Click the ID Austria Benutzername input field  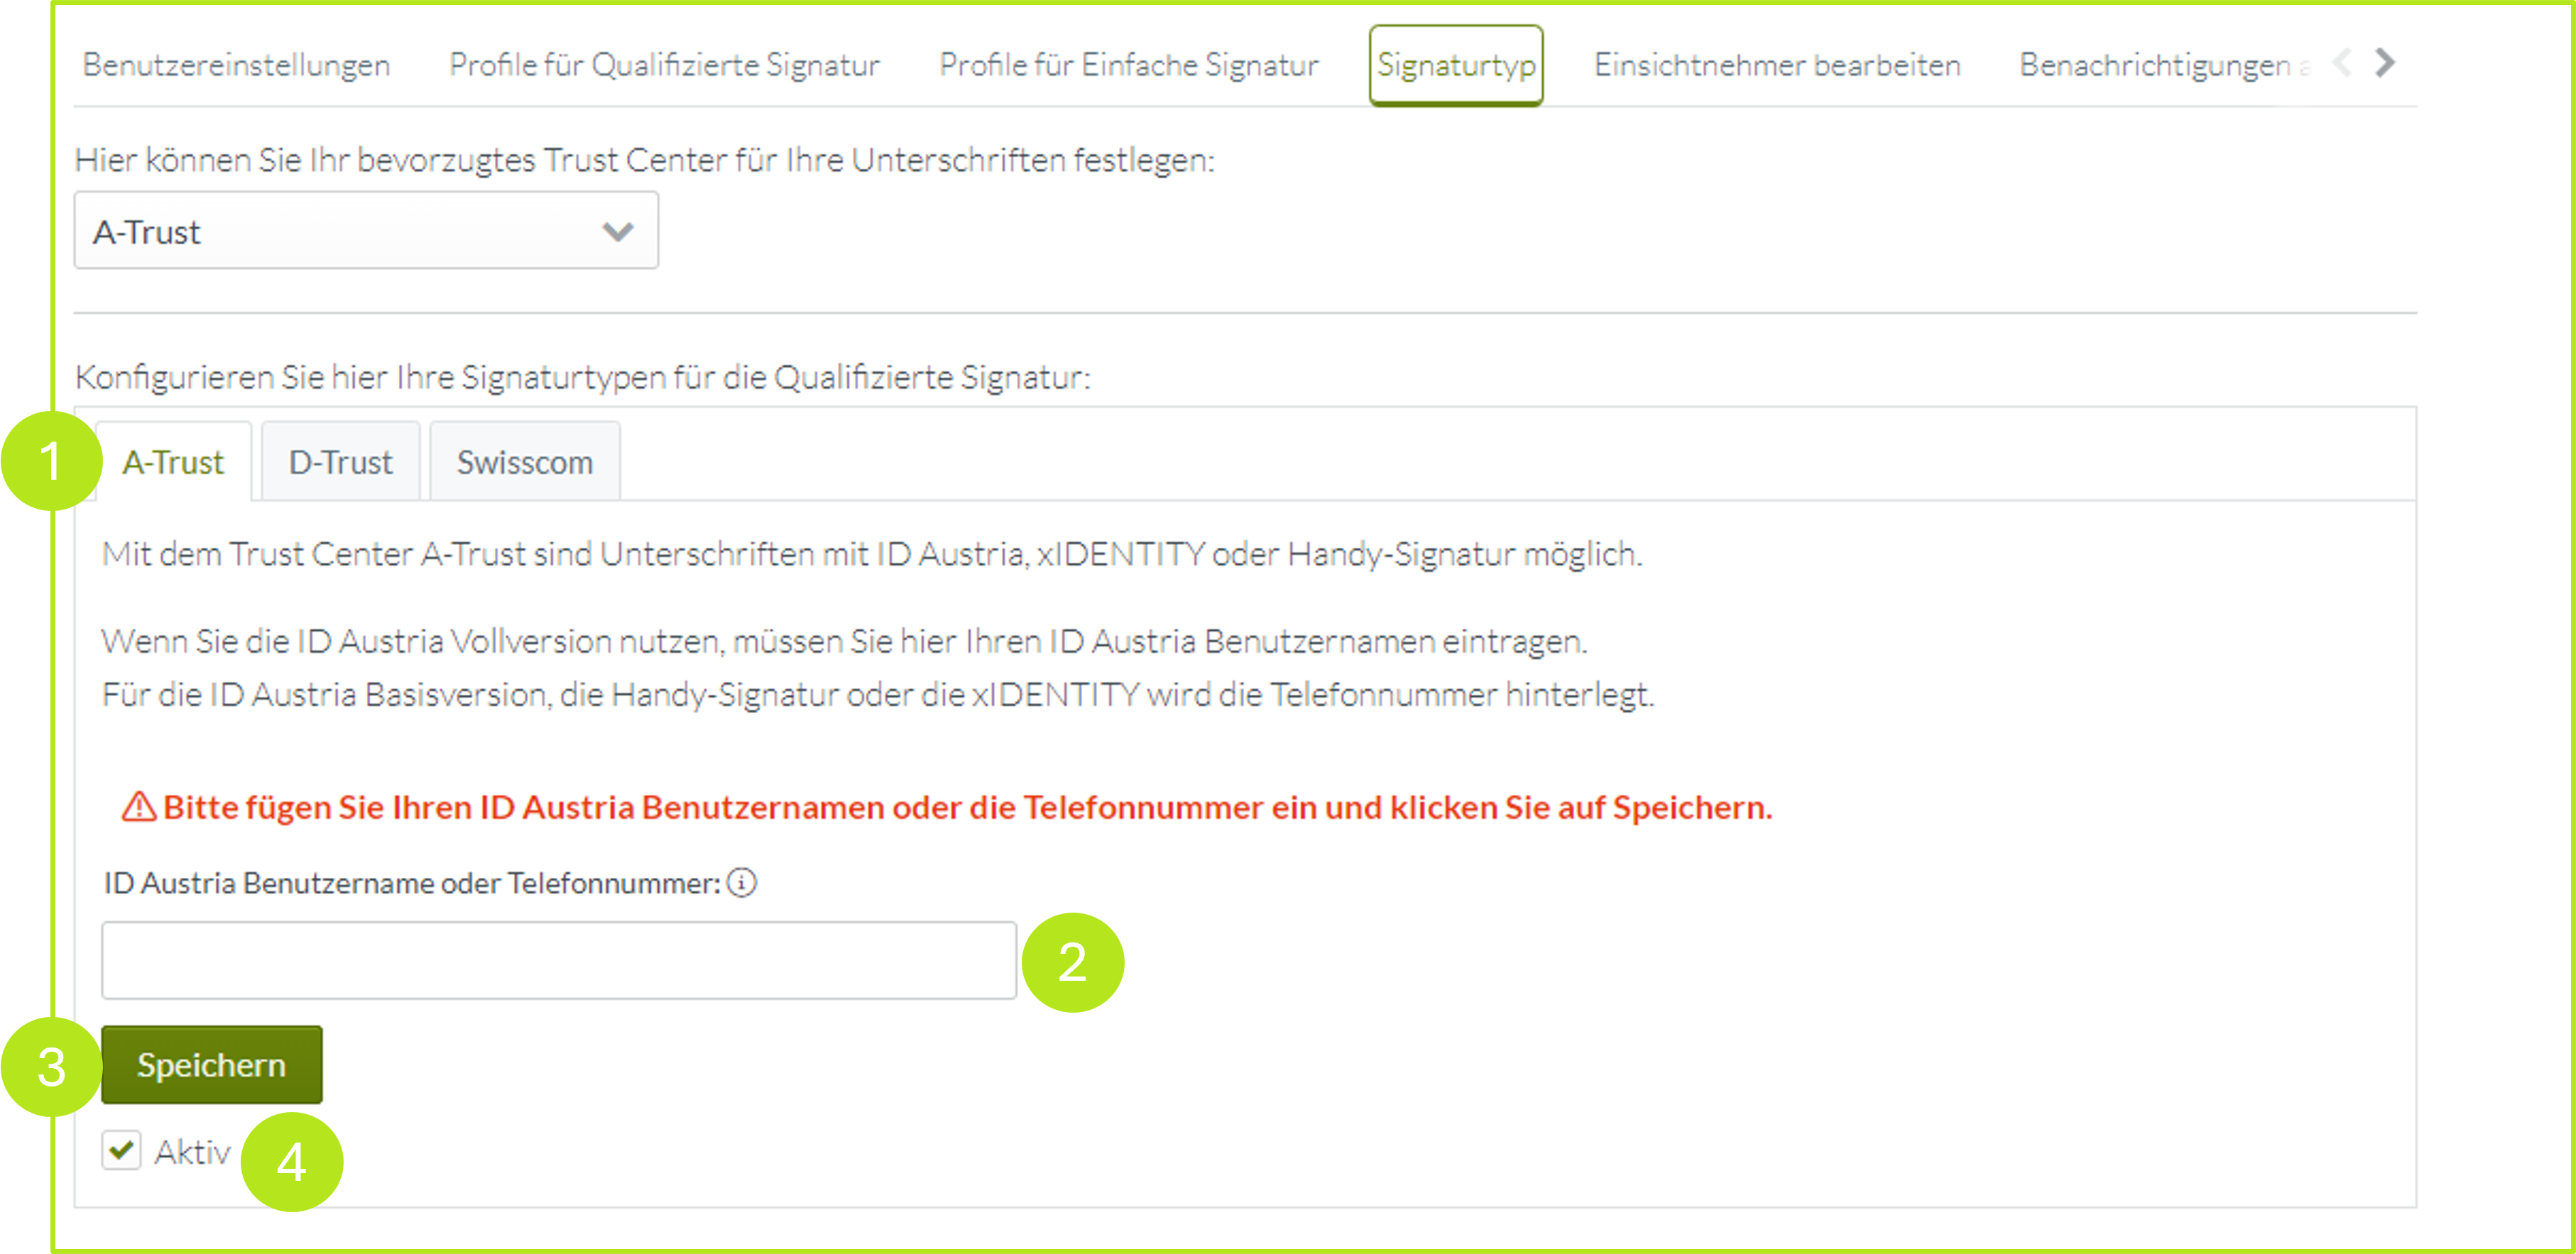click(x=559, y=960)
